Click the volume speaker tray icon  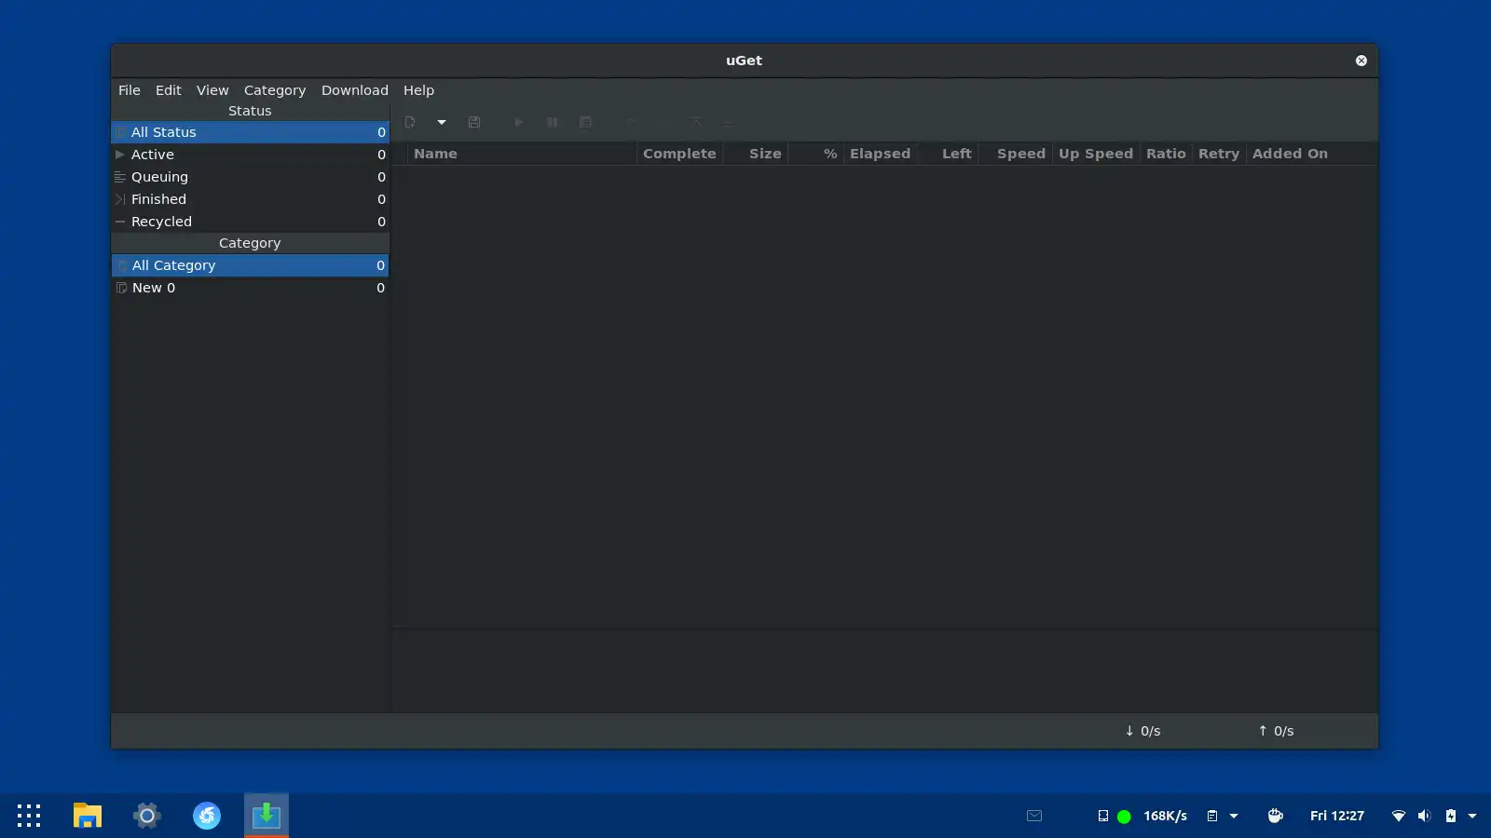click(1424, 816)
